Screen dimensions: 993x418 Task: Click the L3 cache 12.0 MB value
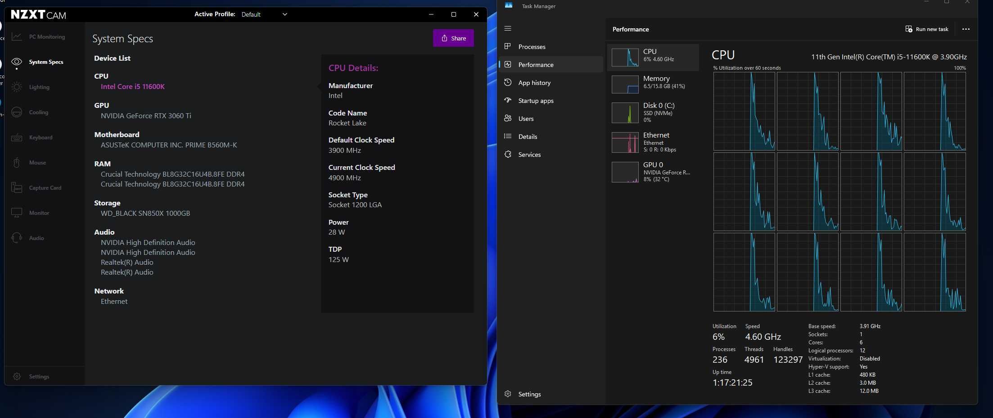pyautogui.click(x=869, y=391)
